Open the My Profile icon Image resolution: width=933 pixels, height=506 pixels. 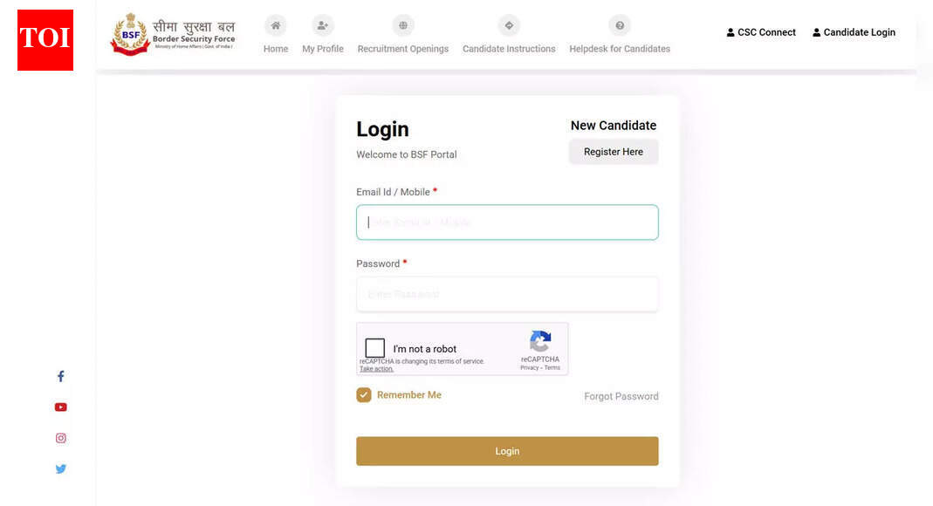(323, 26)
